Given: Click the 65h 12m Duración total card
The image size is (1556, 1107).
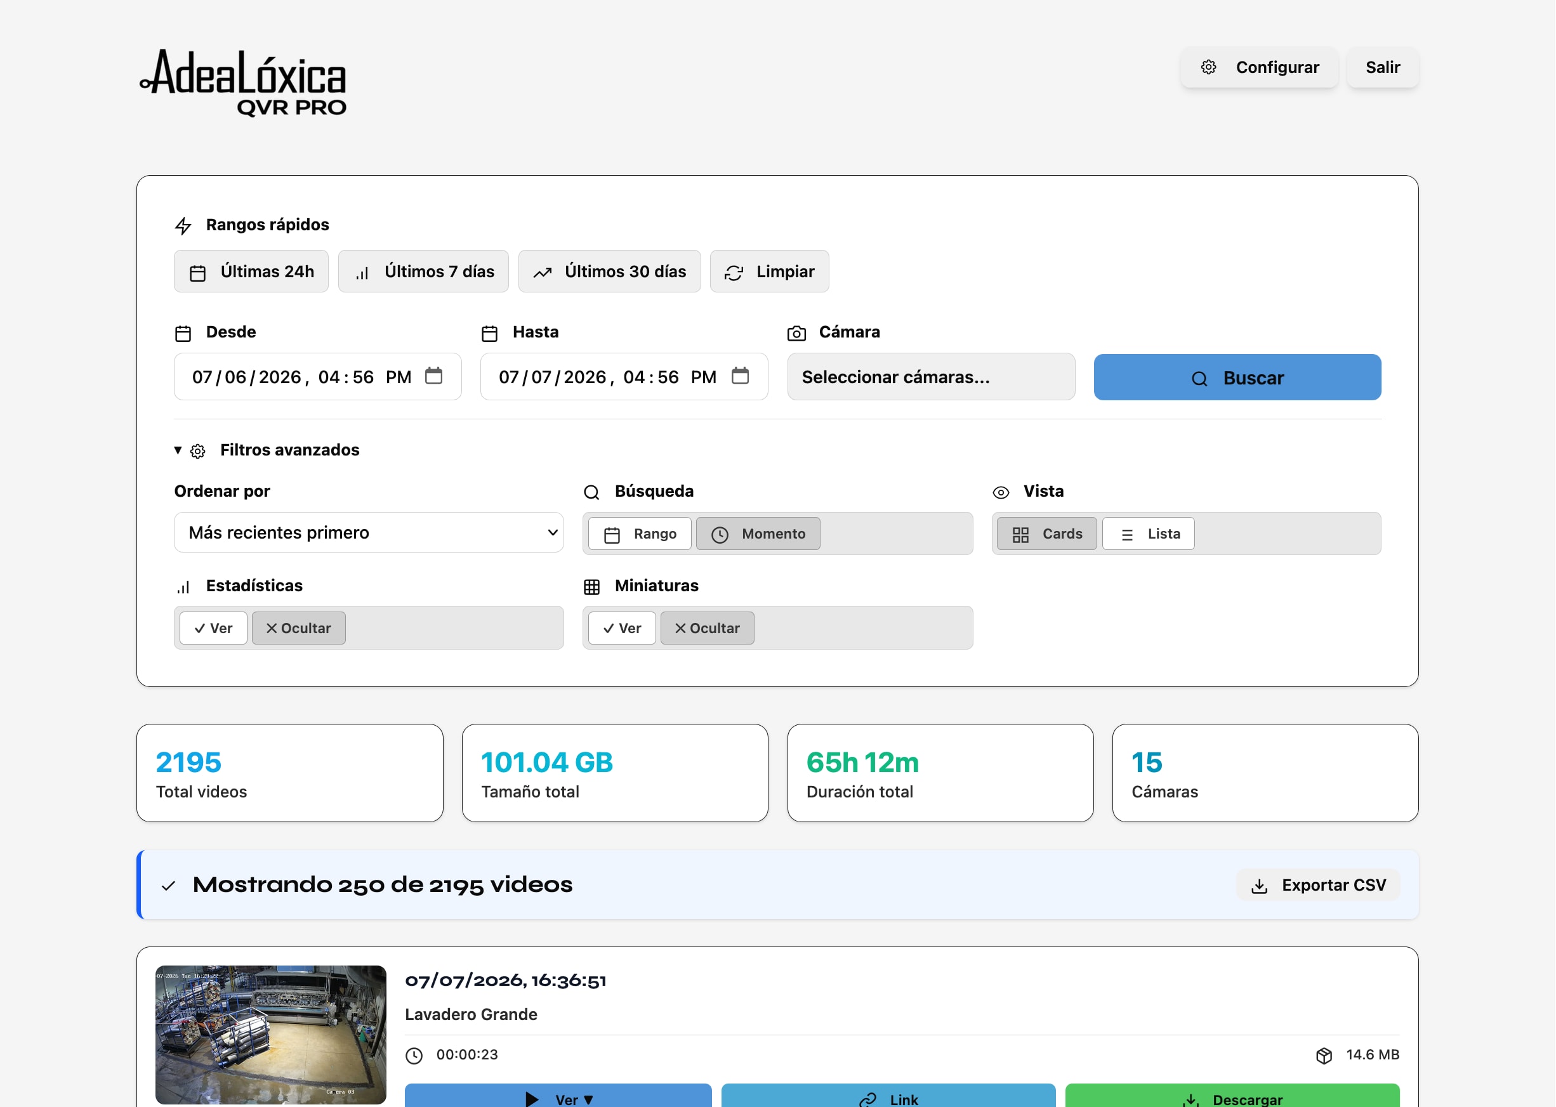Looking at the screenshot, I should click(x=940, y=773).
